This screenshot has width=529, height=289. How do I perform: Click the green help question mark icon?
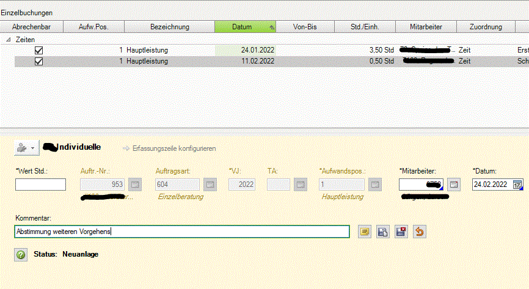21,255
